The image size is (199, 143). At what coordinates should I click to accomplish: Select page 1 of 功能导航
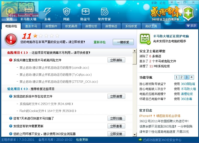pyautogui.click(x=176, y=77)
